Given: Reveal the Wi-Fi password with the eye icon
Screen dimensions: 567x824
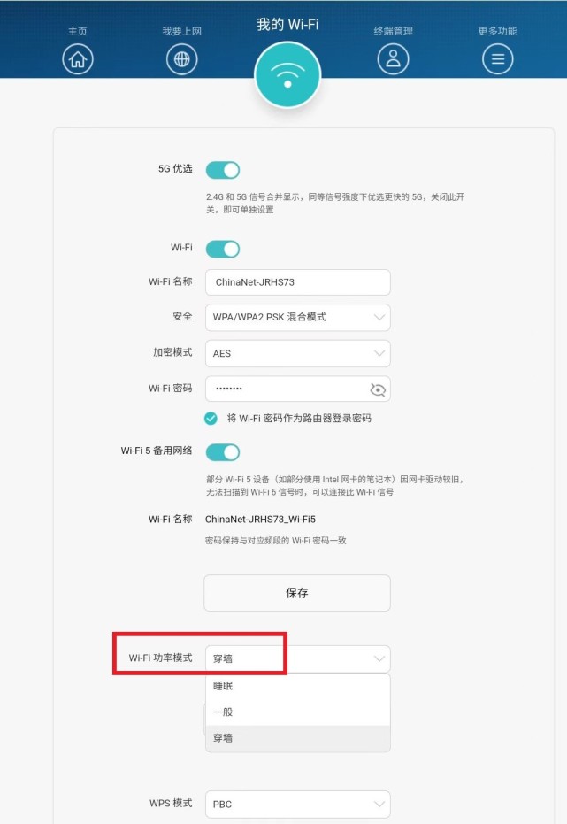Looking at the screenshot, I should pos(377,389).
